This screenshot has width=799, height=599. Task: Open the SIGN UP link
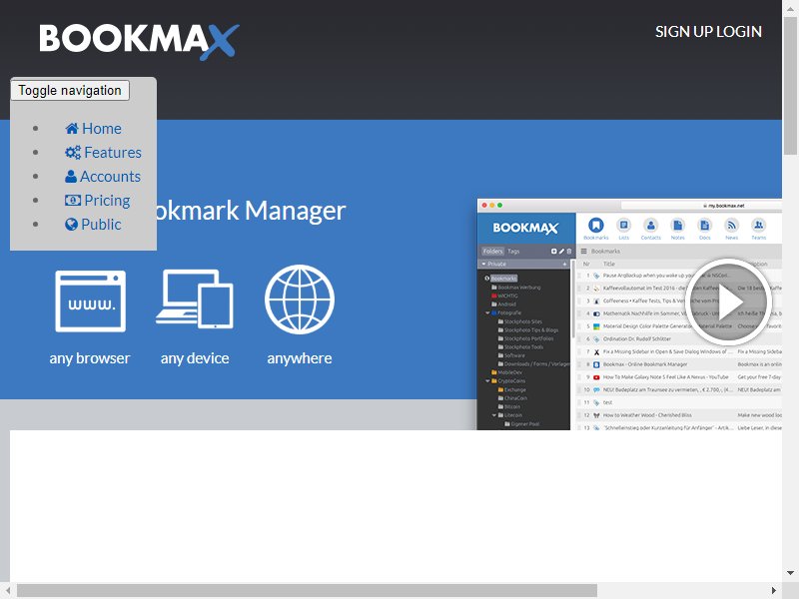point(684,32)
